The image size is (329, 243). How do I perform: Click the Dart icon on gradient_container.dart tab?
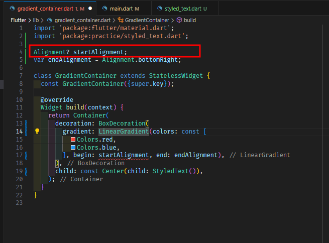pos(13,9)
